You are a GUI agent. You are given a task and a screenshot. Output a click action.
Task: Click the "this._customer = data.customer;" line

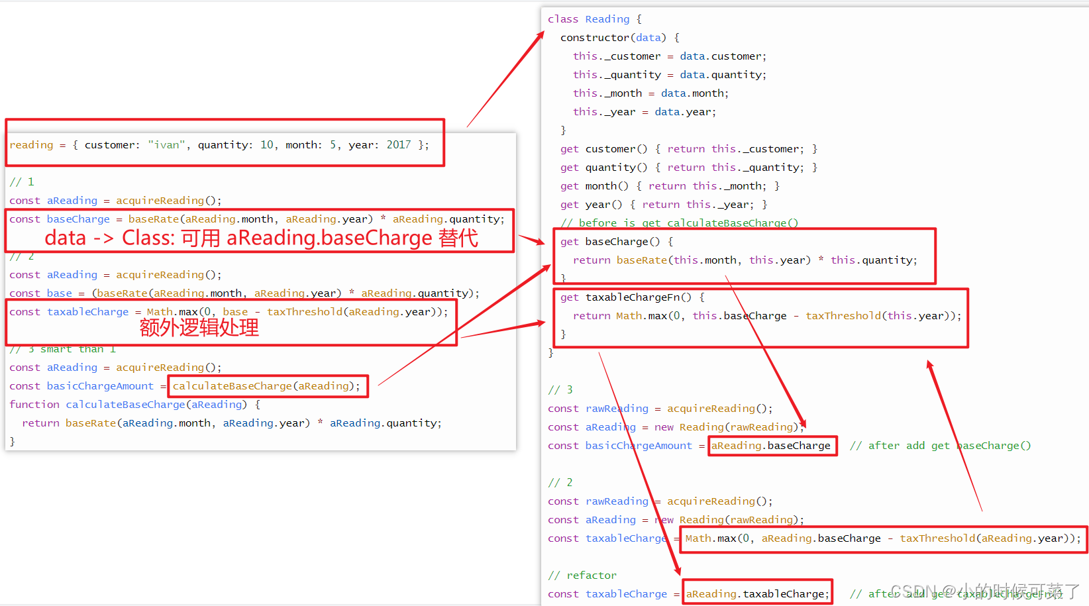(x=670, y=56)
